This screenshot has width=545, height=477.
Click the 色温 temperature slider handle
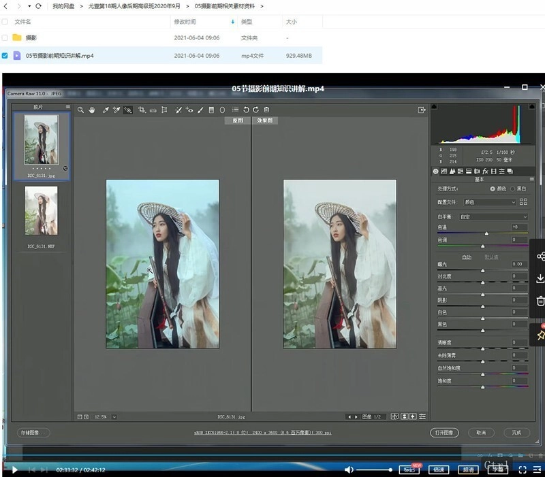coord(486,233)
